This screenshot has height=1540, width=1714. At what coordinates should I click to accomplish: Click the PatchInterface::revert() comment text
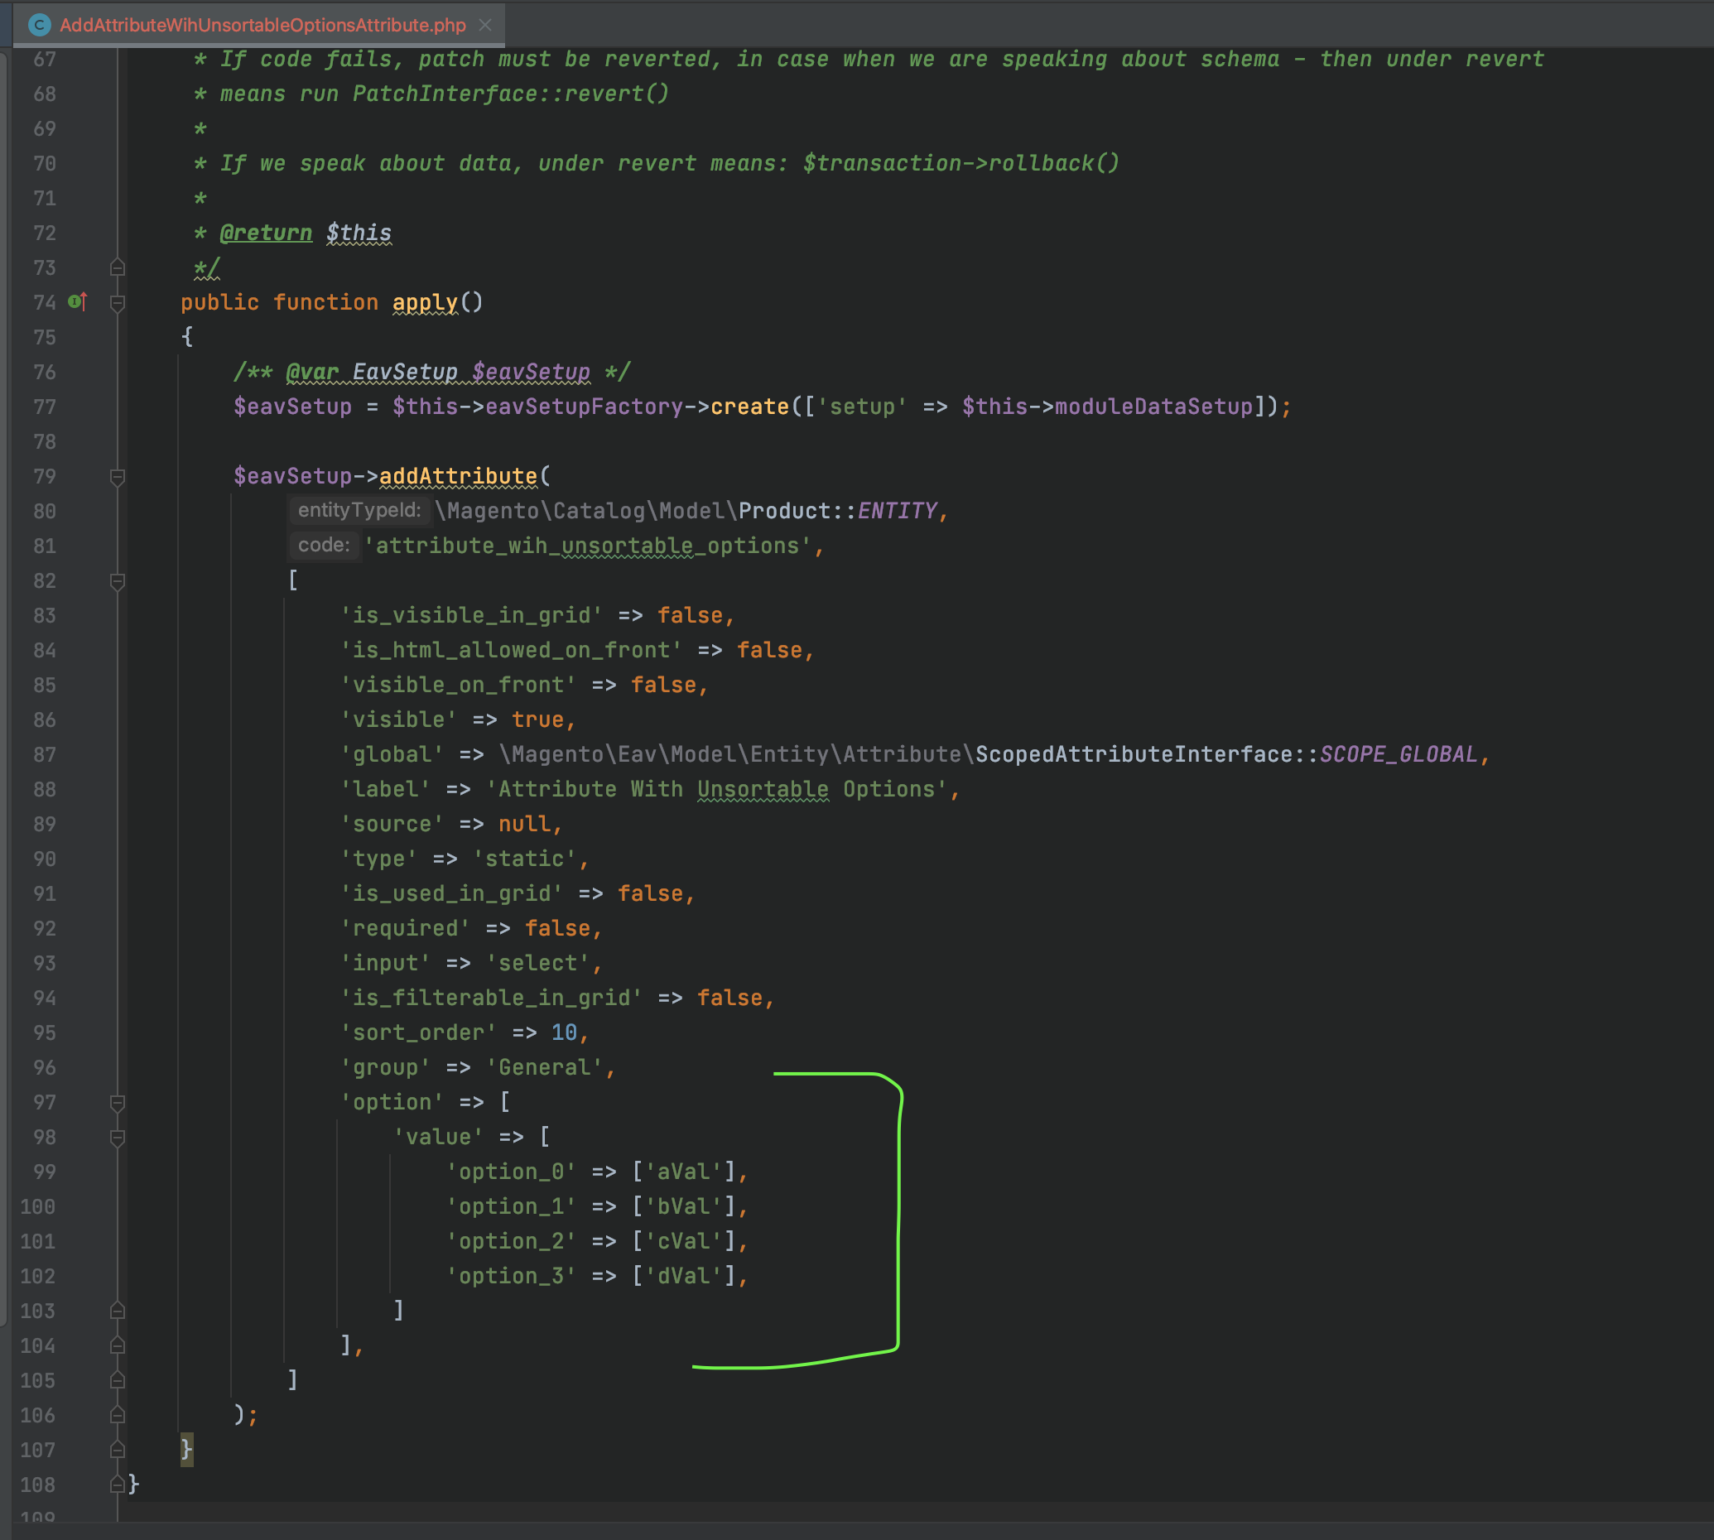click(511, 94)
